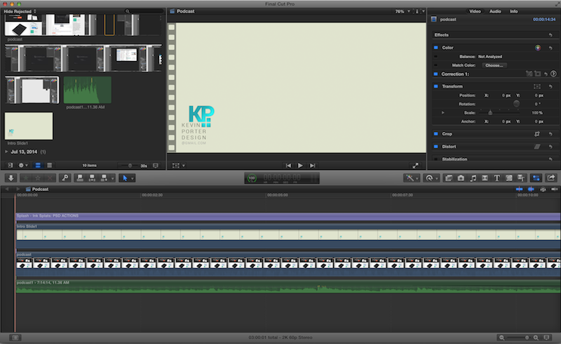This screenshot has width=561, height=344.
Task: Switch to the Video inspector tab
Action: pyautogui.click(x=475, y=11)
